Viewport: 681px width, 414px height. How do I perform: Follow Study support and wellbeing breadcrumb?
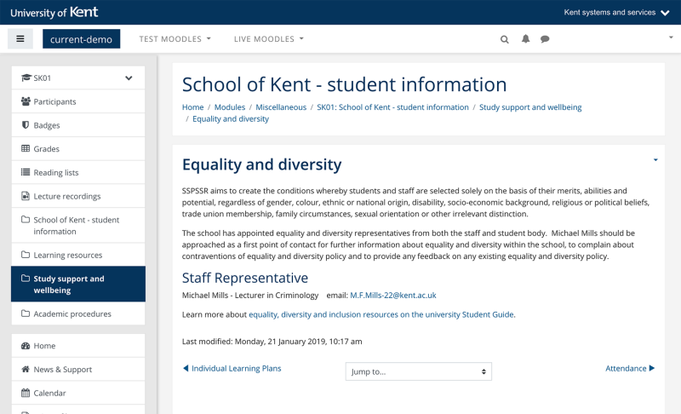(x=530, y=107)
